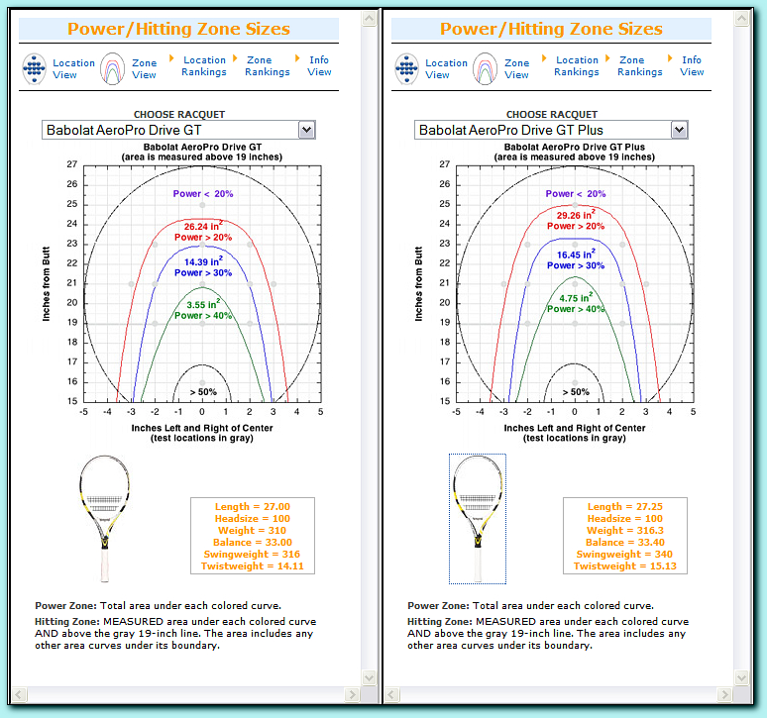Click 'Weight = 316.3' spec text
This screenshot has width=767, height=718.
coord(624,530)
